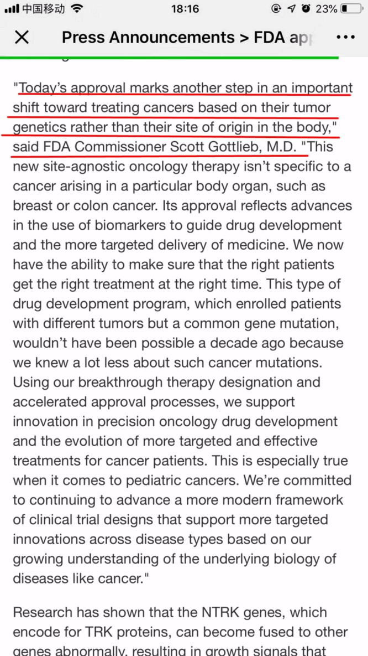
Task: Tap the battery icon in status bar
Action: click(x=352, y=9)
